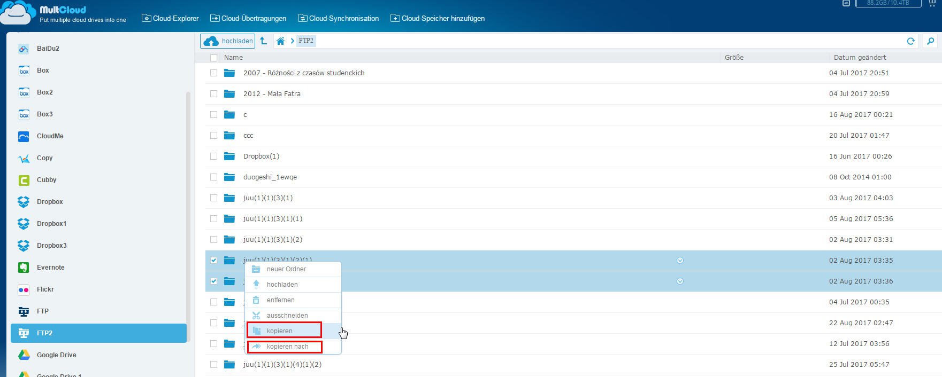Select the CloudMe drive in the sidebar
942x377 pixels.
pyautogui.click(x=50, y=136)
